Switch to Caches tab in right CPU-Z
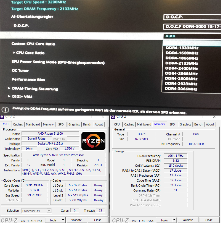The width and height of the screenshot is (223, 225). [x=129, y=124]
